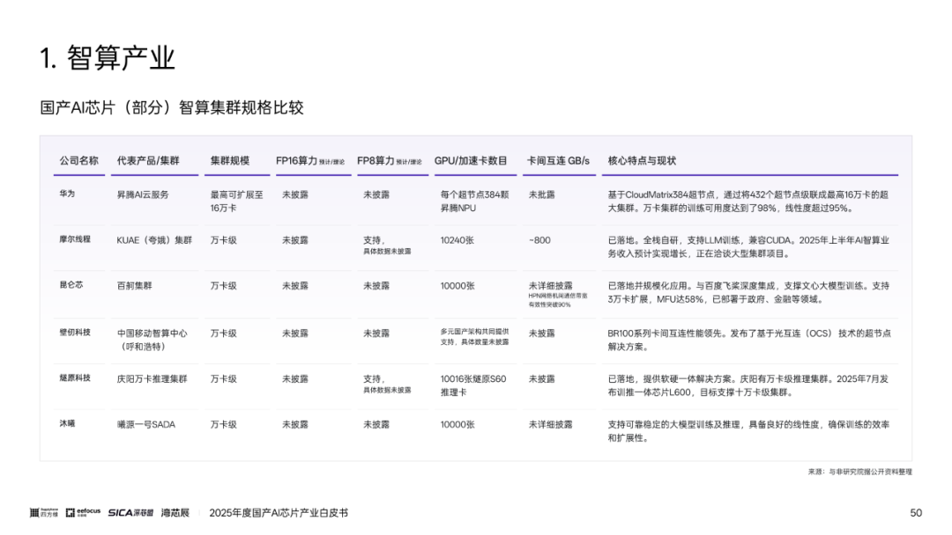The height and width of the screenshot is (535, 952).
Task: Click the interconnect '未披露' cell for 壁仞科技
Action: pos(541,333)
